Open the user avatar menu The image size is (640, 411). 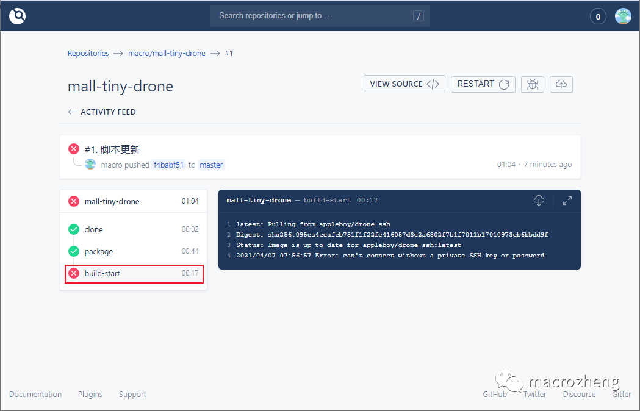[622, 15]
